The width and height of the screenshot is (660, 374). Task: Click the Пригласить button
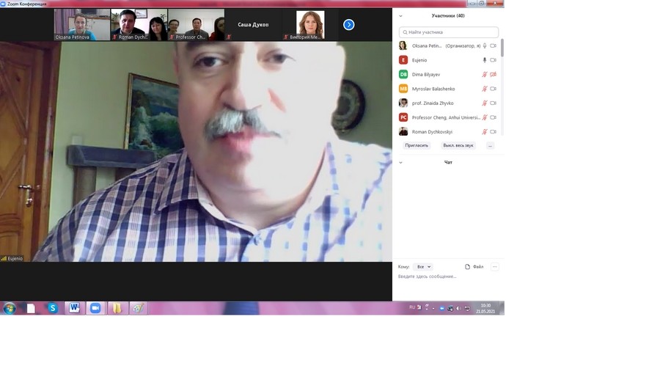tap(417, 145)
